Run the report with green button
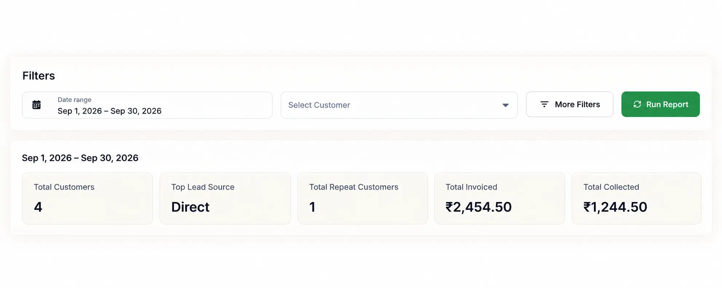The width and height of the screenshot is (722, 288). pos(660,104)
